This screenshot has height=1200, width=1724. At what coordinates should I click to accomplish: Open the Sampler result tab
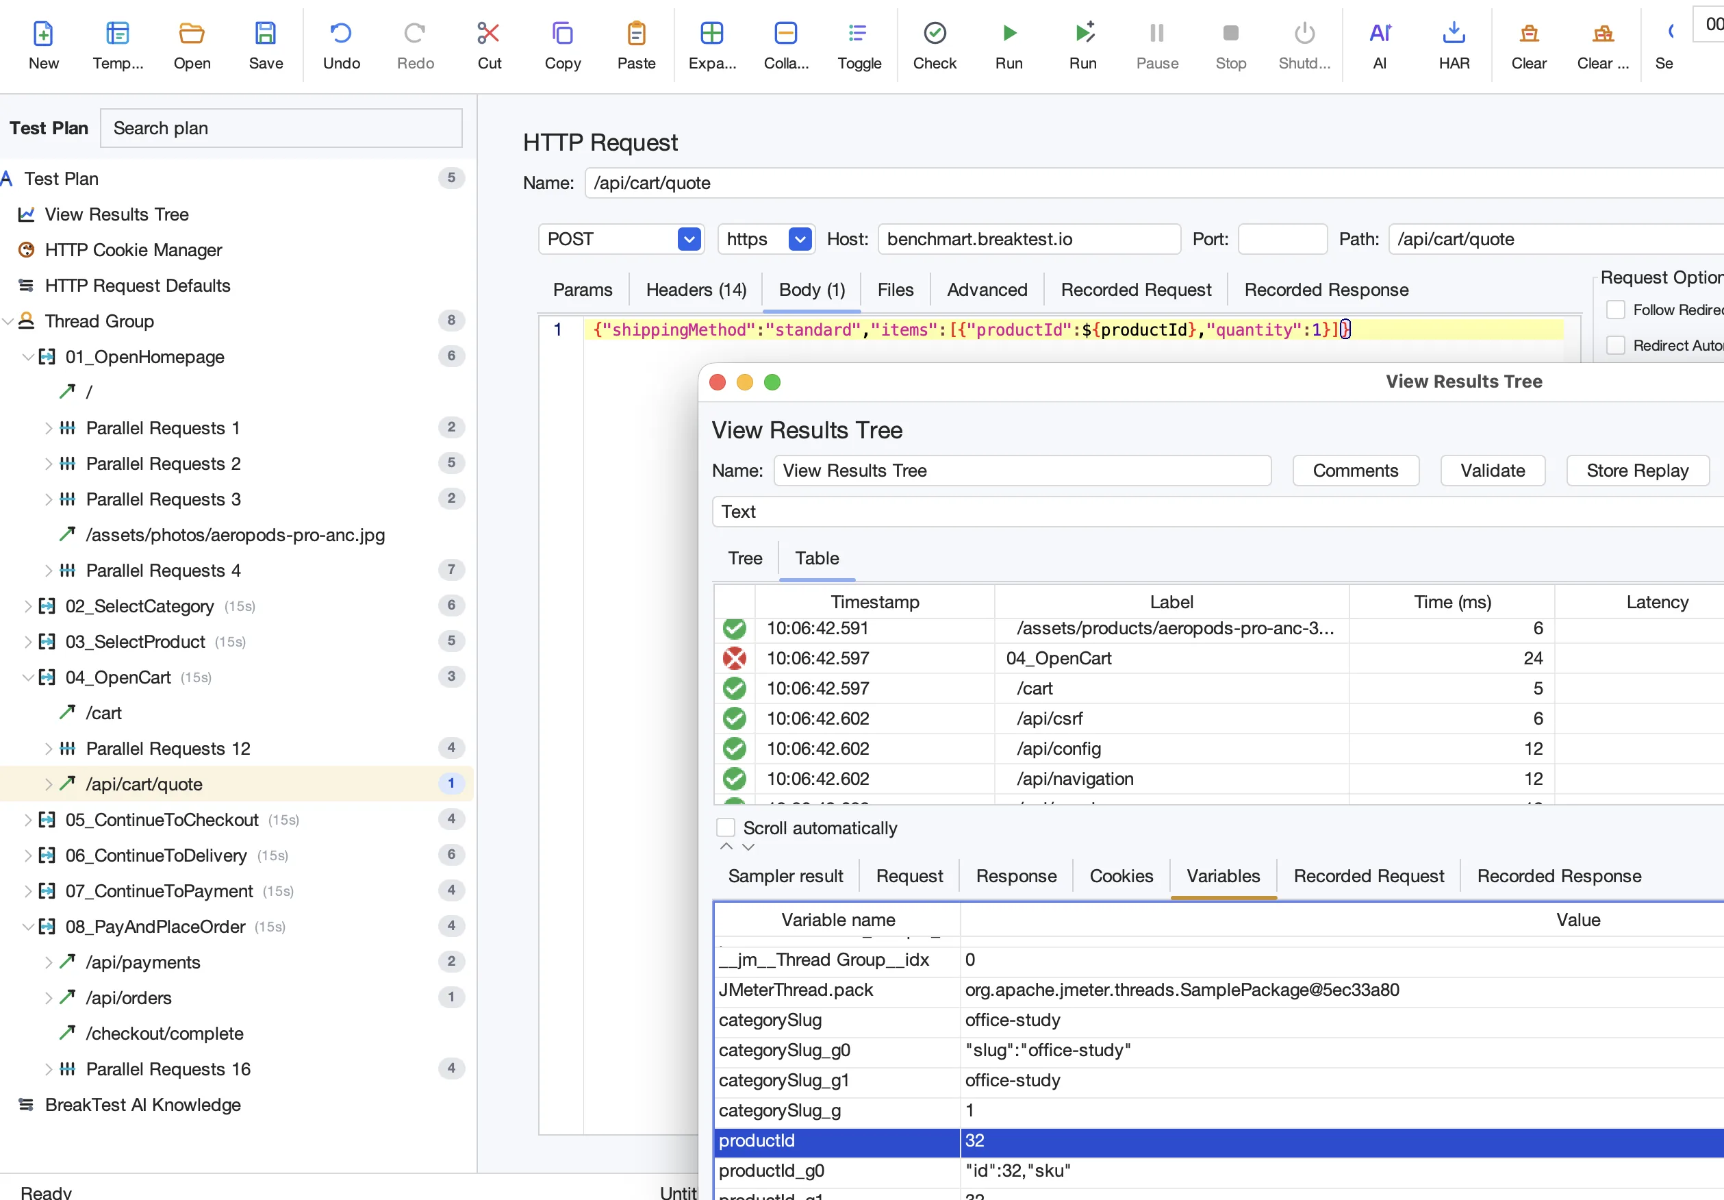pos(785,876)
